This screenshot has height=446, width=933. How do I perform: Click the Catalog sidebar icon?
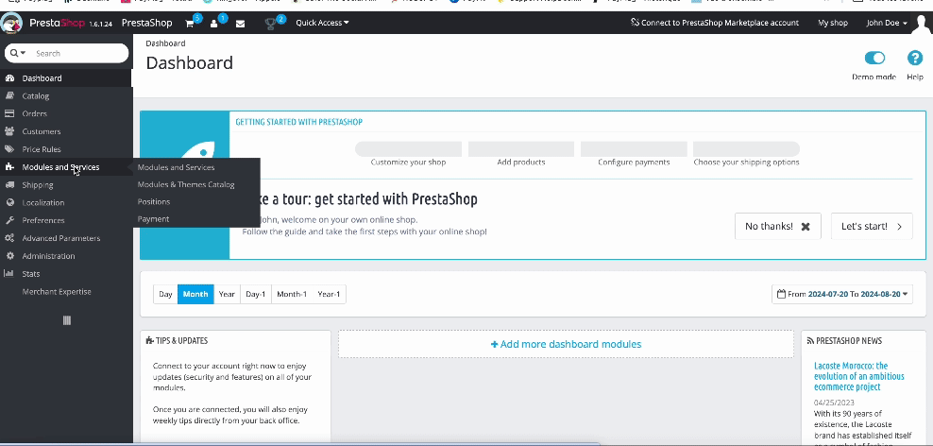click(9, 95)
